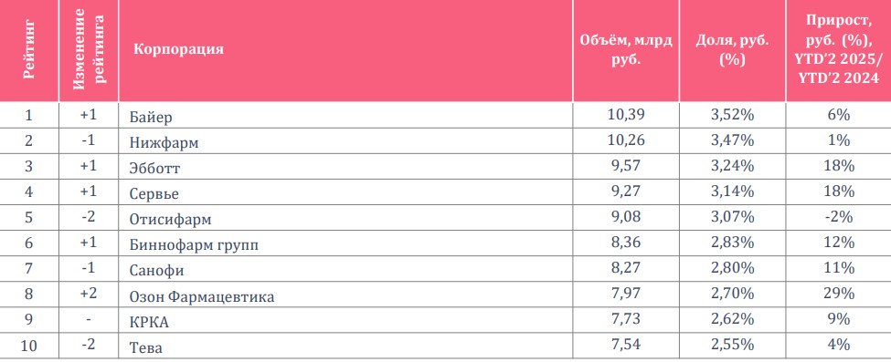Viewport: 891px width, 362px height.
Task: Click the Тева row name
Action: pos(147,347)
